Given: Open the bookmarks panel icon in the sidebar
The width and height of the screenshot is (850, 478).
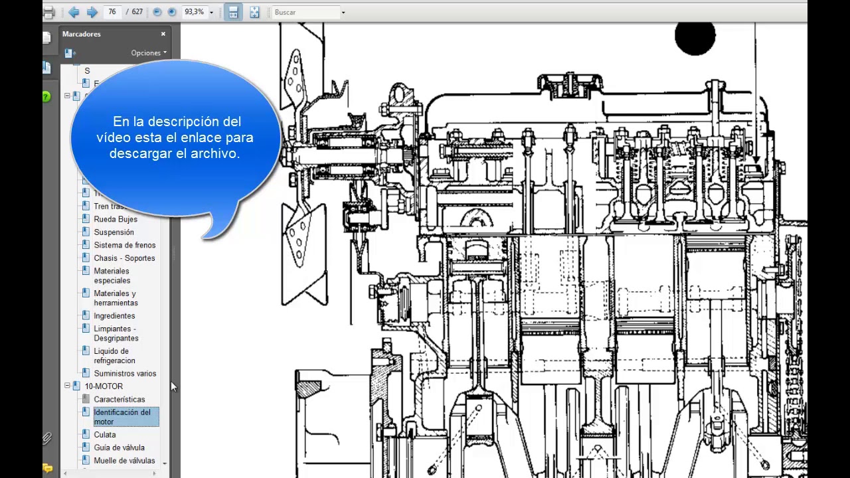Looking at the screenshot, I should pyautogui.click(x=46, y=67).
